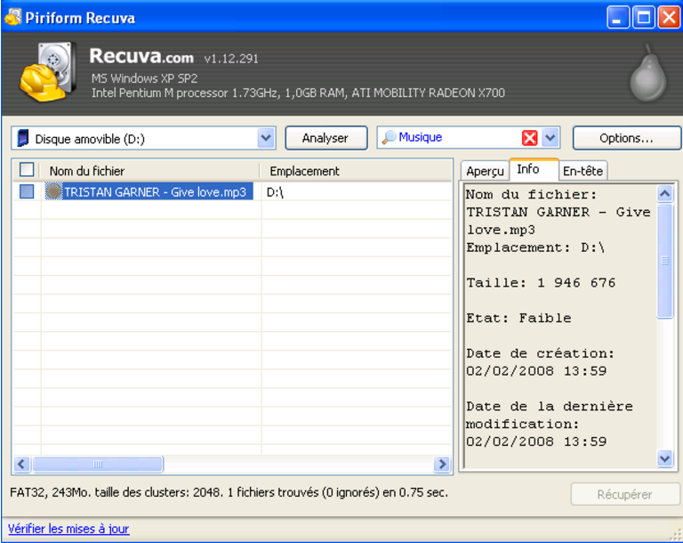Open the En-tête tab
Screen dimensions: 683x543
point(583,171)
